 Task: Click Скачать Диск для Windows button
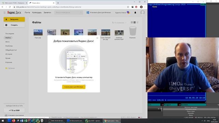[74, 87]
